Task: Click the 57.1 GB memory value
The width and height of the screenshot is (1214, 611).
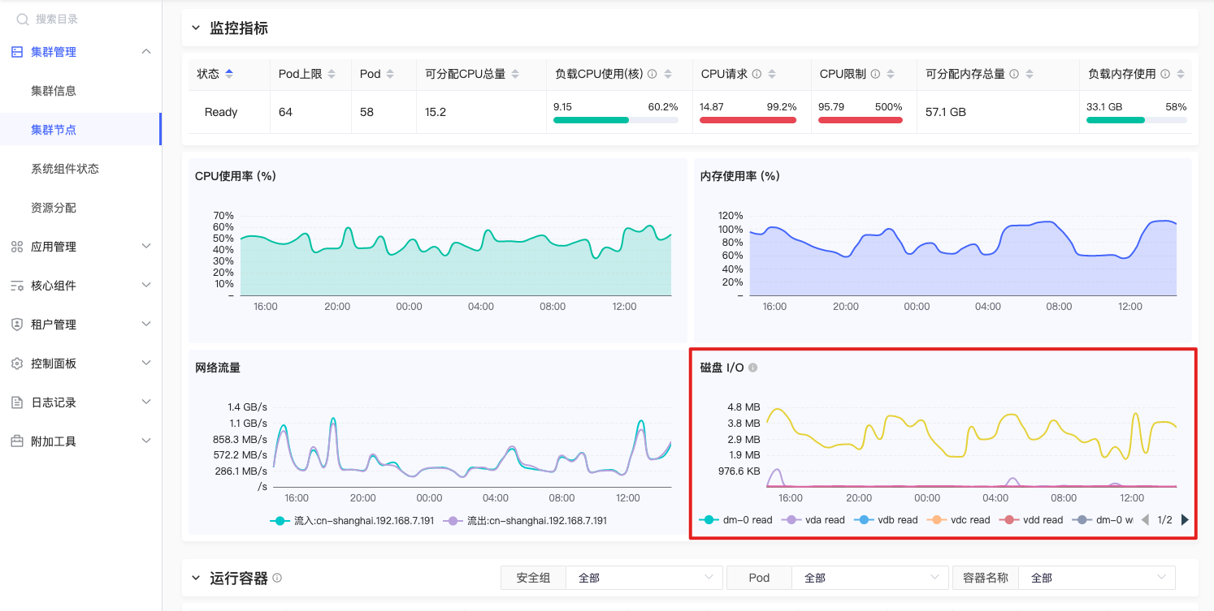Action: [x=946, y=112]
